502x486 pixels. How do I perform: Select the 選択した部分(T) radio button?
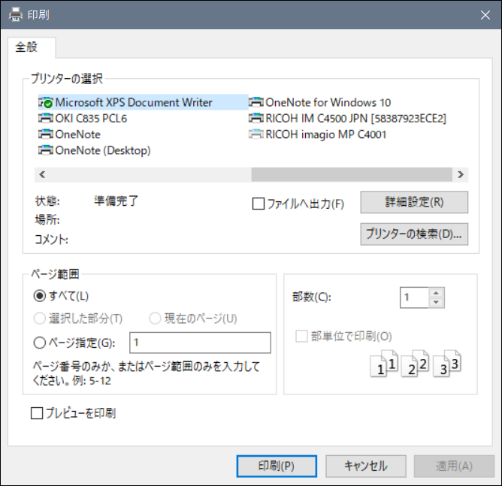pos(40,318)
